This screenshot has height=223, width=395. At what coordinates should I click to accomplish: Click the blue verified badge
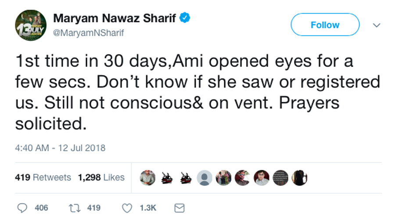pos(186,18)
